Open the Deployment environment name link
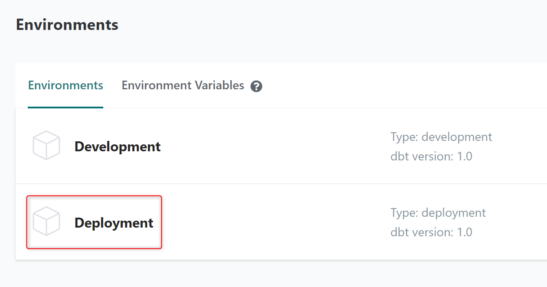Screen dimensions: 547x287 tap(114, 223)
